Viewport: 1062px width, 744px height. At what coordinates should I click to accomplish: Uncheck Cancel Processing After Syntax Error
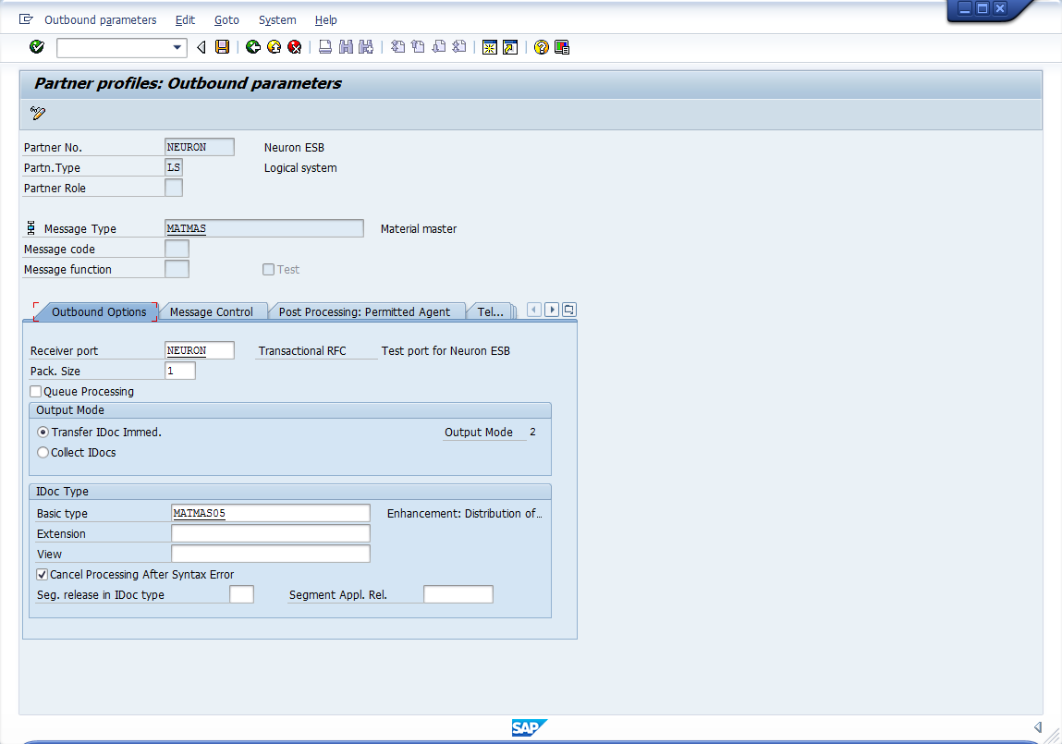point(42,575)
